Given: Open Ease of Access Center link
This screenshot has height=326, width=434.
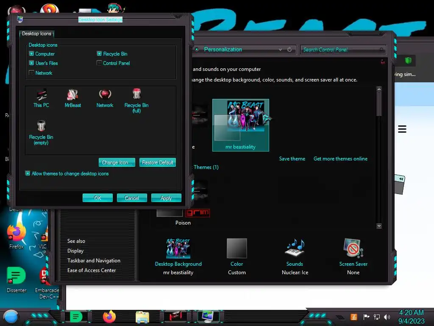Looking at the screenshot, I should [x=92, y=270].
